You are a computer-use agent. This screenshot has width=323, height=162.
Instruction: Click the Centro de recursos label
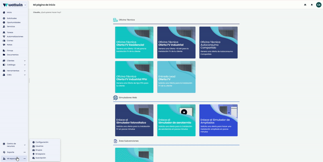tap(11, 145)
